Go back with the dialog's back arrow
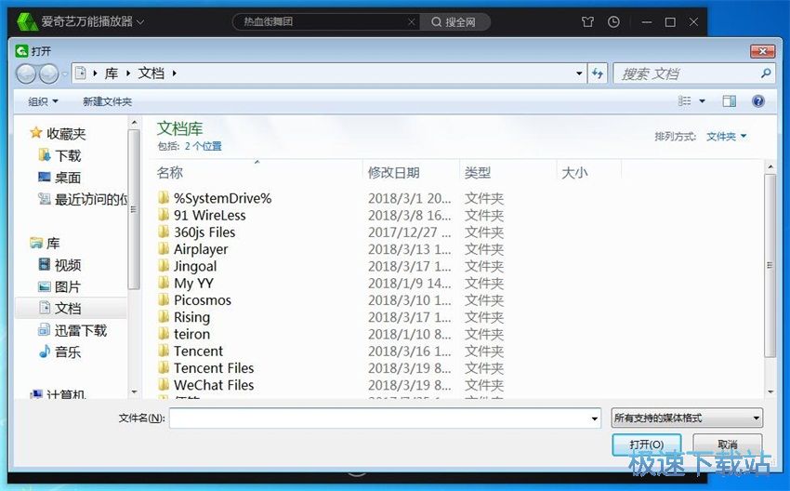Image resolution: width=790 pixels, height=491 pixels. [26, 74]
